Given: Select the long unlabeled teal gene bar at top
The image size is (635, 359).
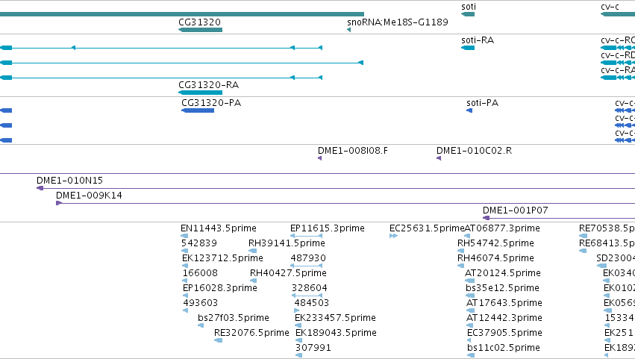Looking at the screenshot, I should coord(182,14).
